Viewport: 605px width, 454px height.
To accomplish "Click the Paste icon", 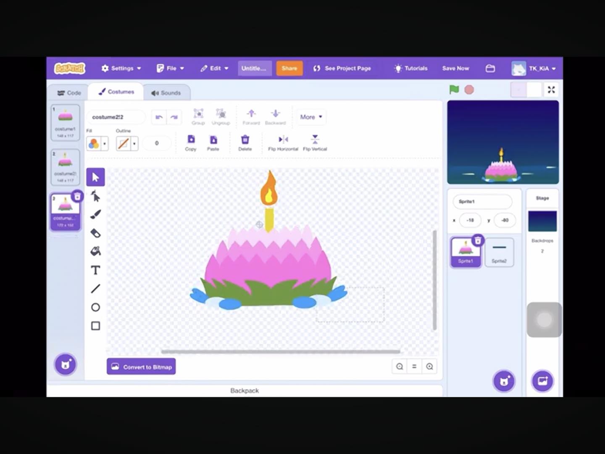I will [213, 143].
